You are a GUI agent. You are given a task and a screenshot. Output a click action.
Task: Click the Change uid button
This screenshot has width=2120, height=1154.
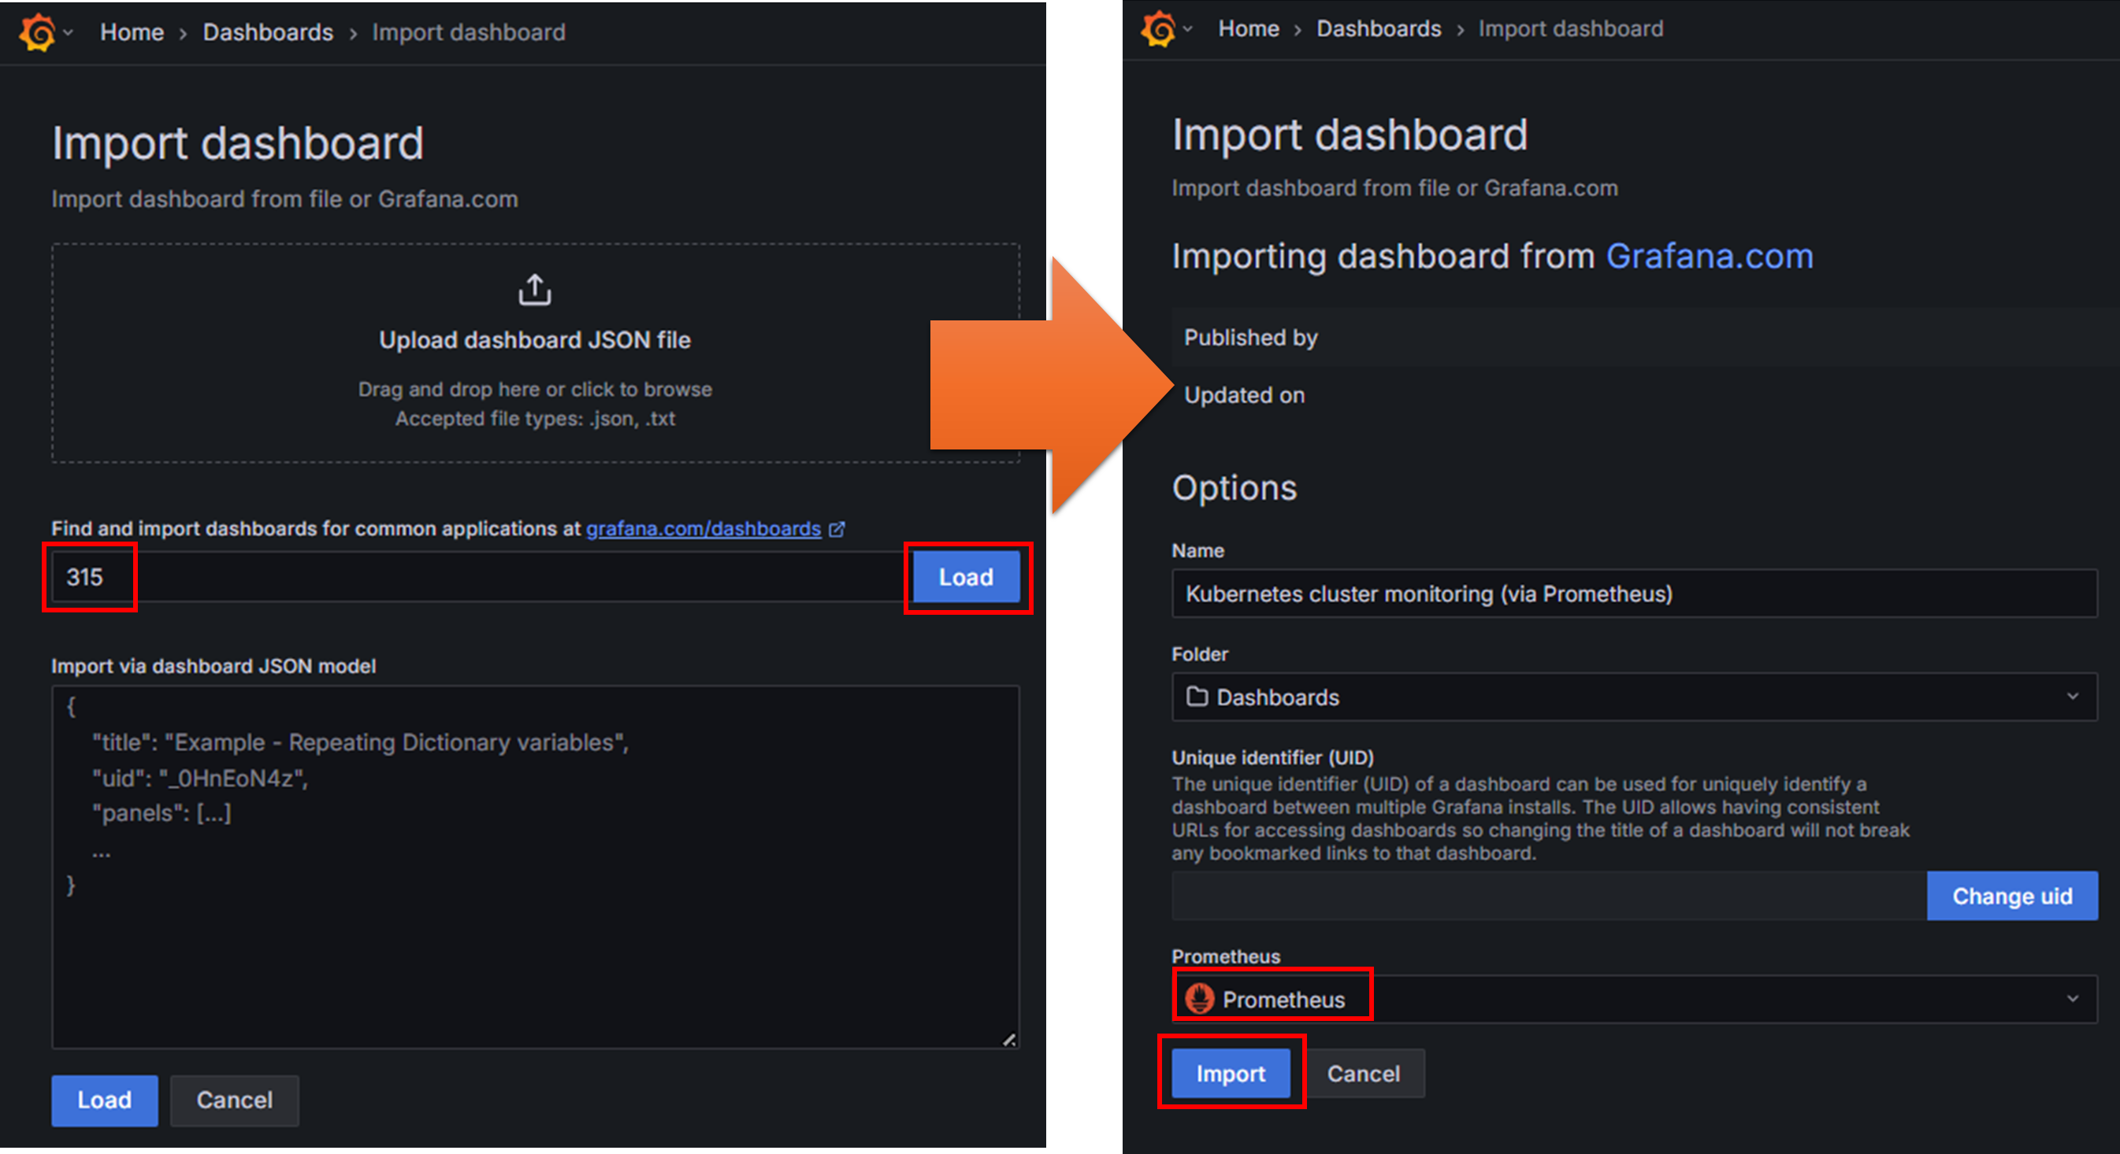click(2011, 896)
